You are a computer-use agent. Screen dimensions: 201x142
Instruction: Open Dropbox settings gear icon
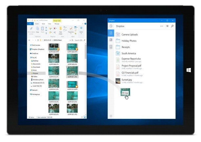111,116
